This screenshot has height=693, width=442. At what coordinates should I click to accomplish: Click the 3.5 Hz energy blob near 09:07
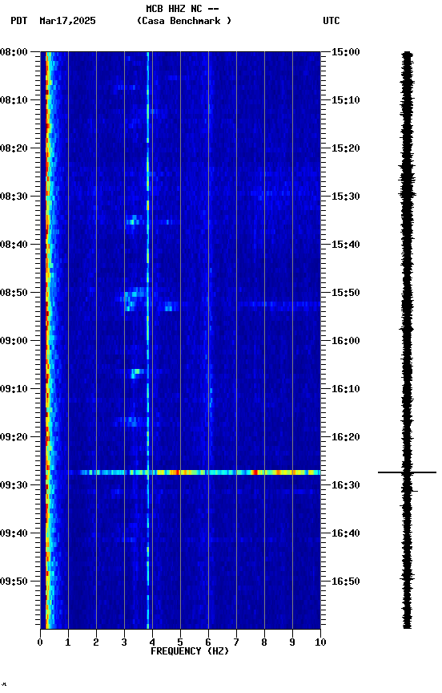click(x=137, y=374)
